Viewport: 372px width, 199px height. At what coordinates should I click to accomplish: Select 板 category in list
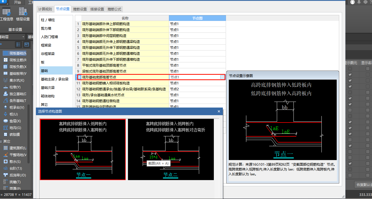56,62
